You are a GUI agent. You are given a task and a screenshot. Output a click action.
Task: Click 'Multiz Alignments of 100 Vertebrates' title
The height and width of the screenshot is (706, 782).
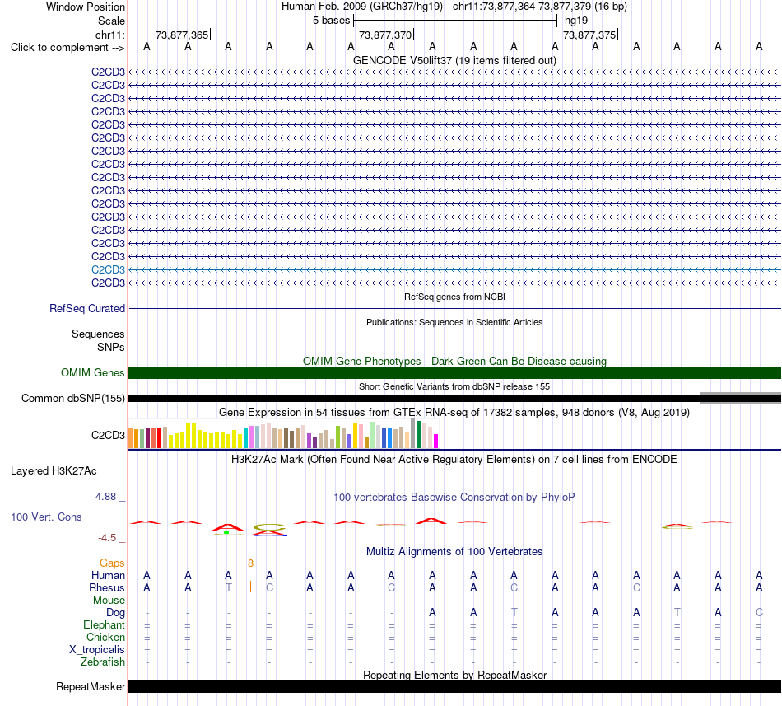click(454, 552)
